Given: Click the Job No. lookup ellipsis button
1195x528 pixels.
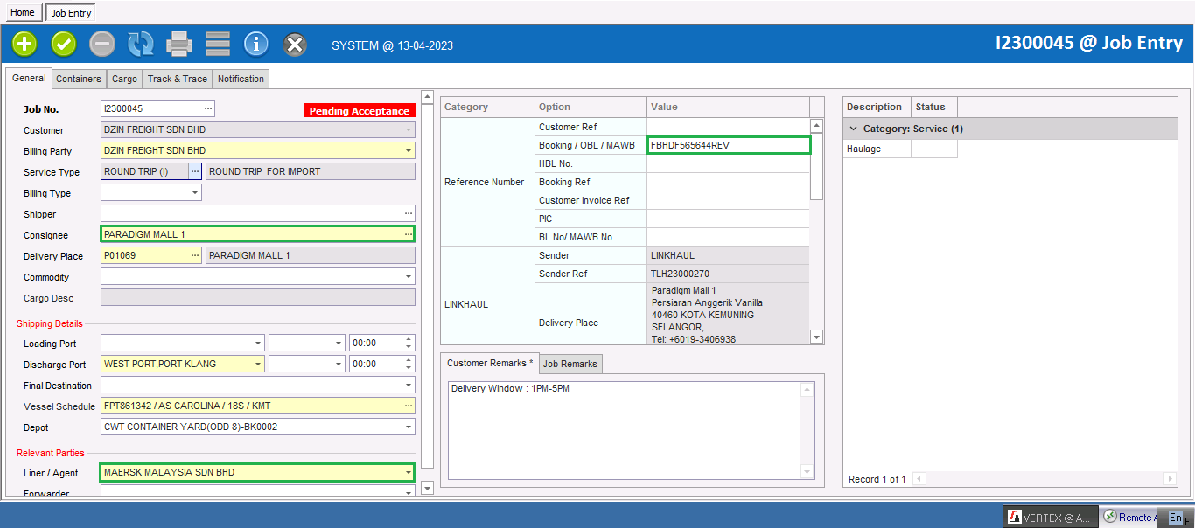Looking at the screenshot, I should 207,108.
